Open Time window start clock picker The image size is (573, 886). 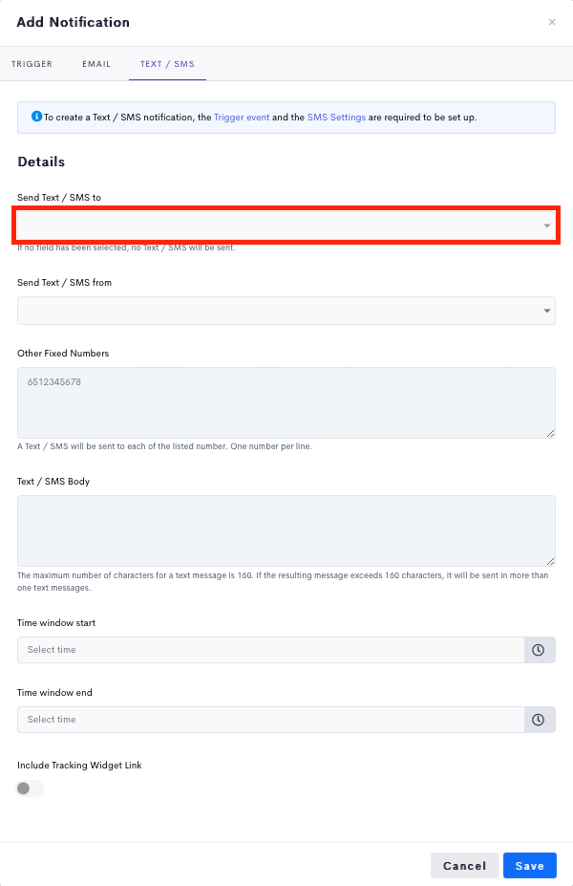pos(540,650)
